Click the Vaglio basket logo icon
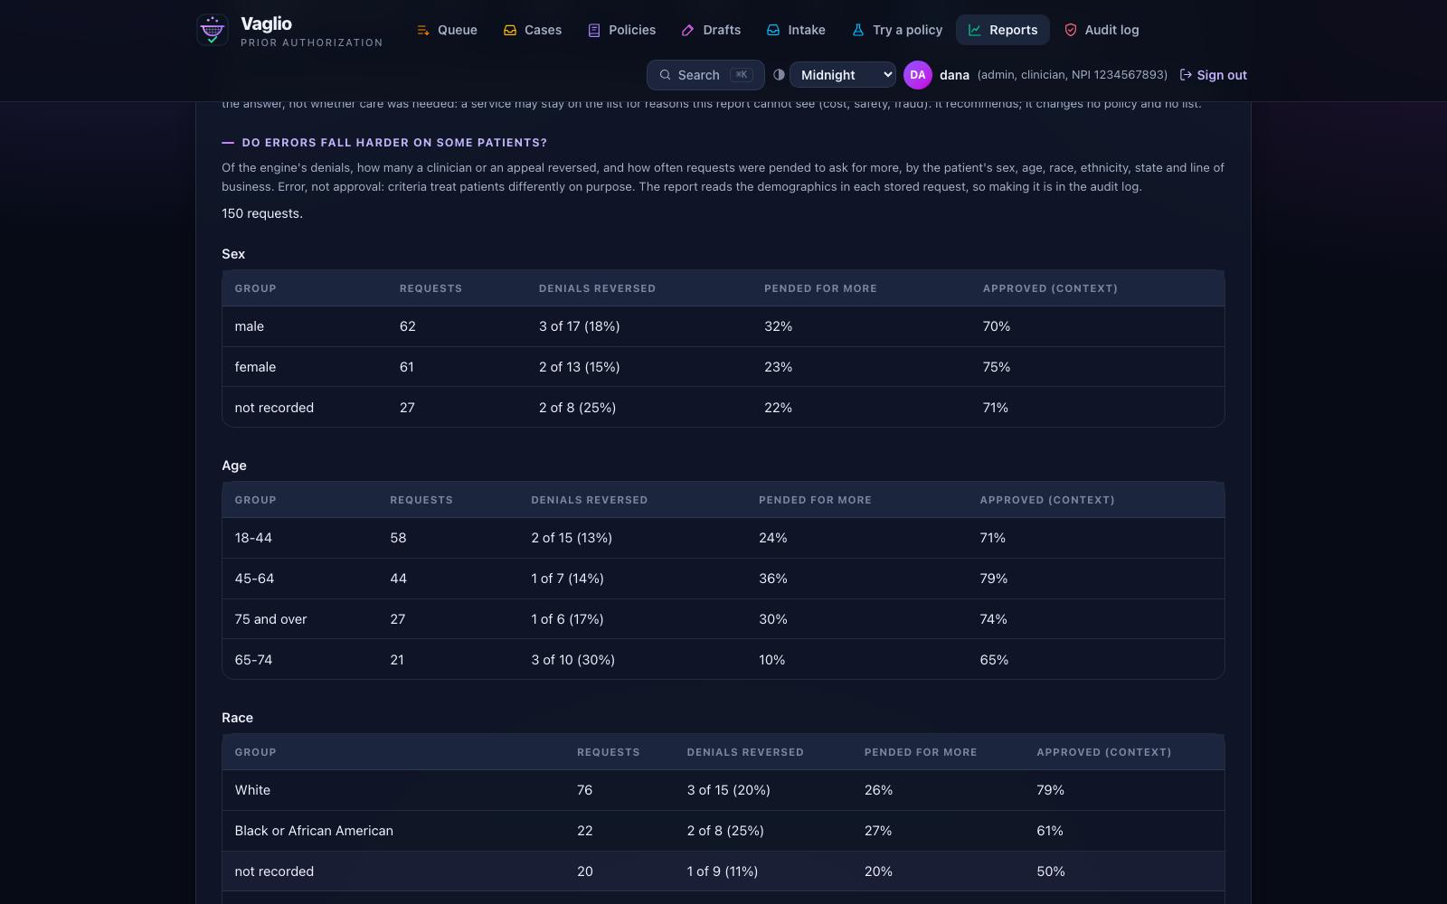Viewport: 1447px width, 904px height. point(213,30)
